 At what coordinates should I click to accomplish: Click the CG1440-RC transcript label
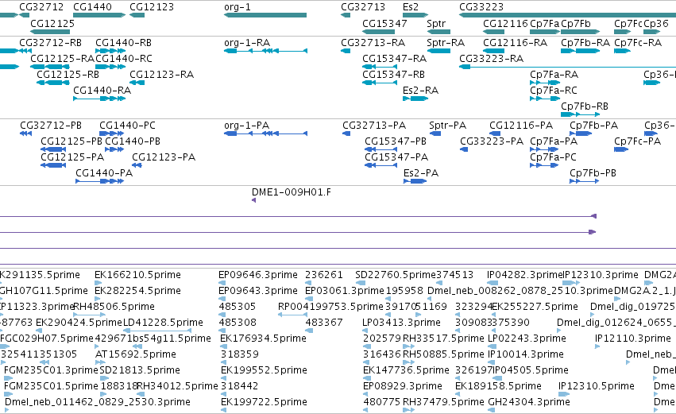tap(124, 59)
